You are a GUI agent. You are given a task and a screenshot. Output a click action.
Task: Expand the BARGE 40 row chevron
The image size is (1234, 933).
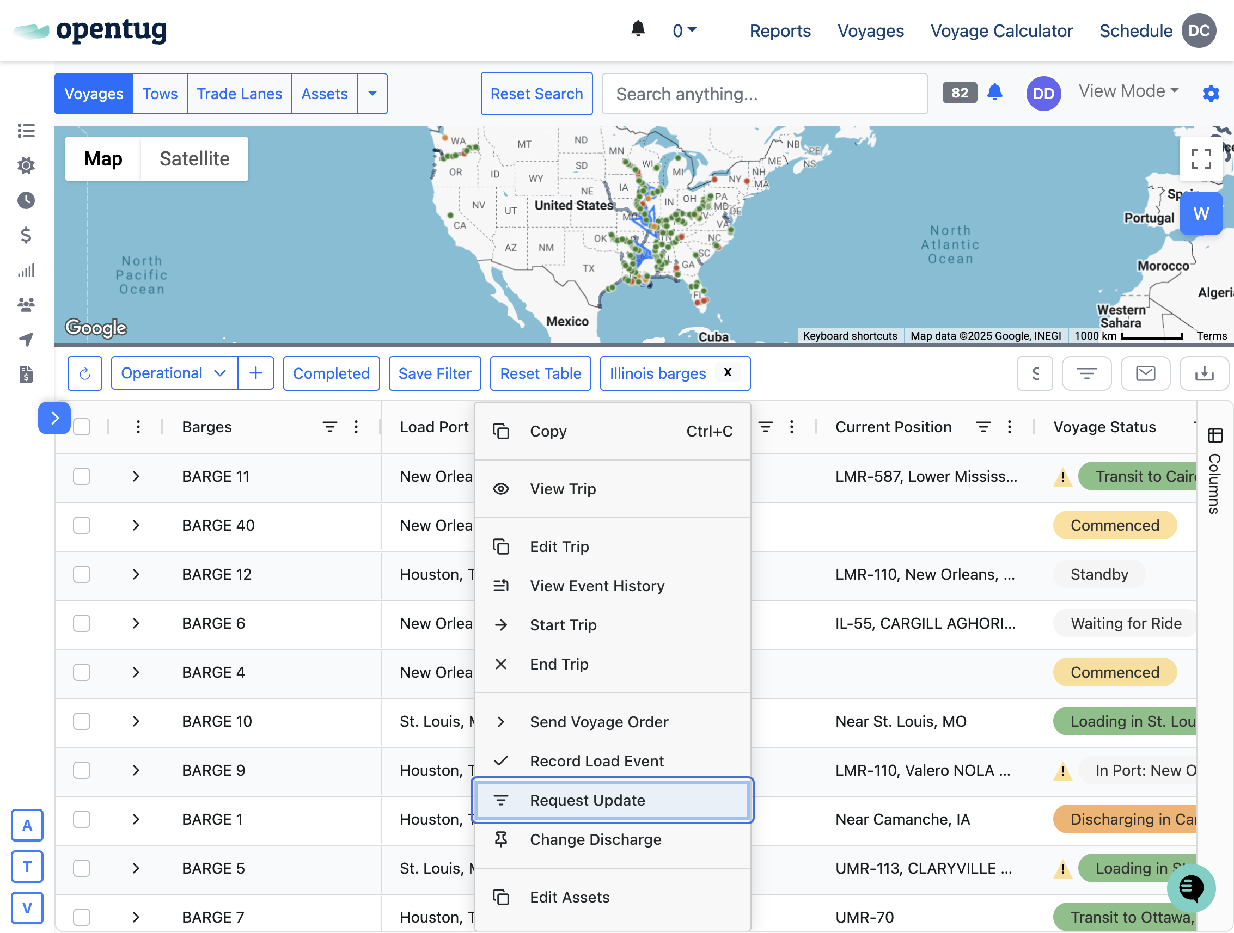tap(136, 526)
